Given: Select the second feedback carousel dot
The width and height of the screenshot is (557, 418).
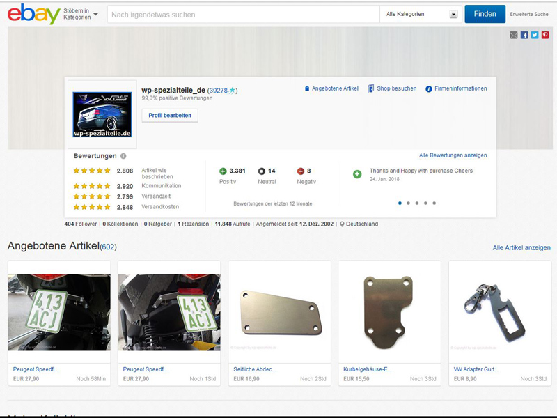Looking at the screenshot, I should (x=409, y=203).
